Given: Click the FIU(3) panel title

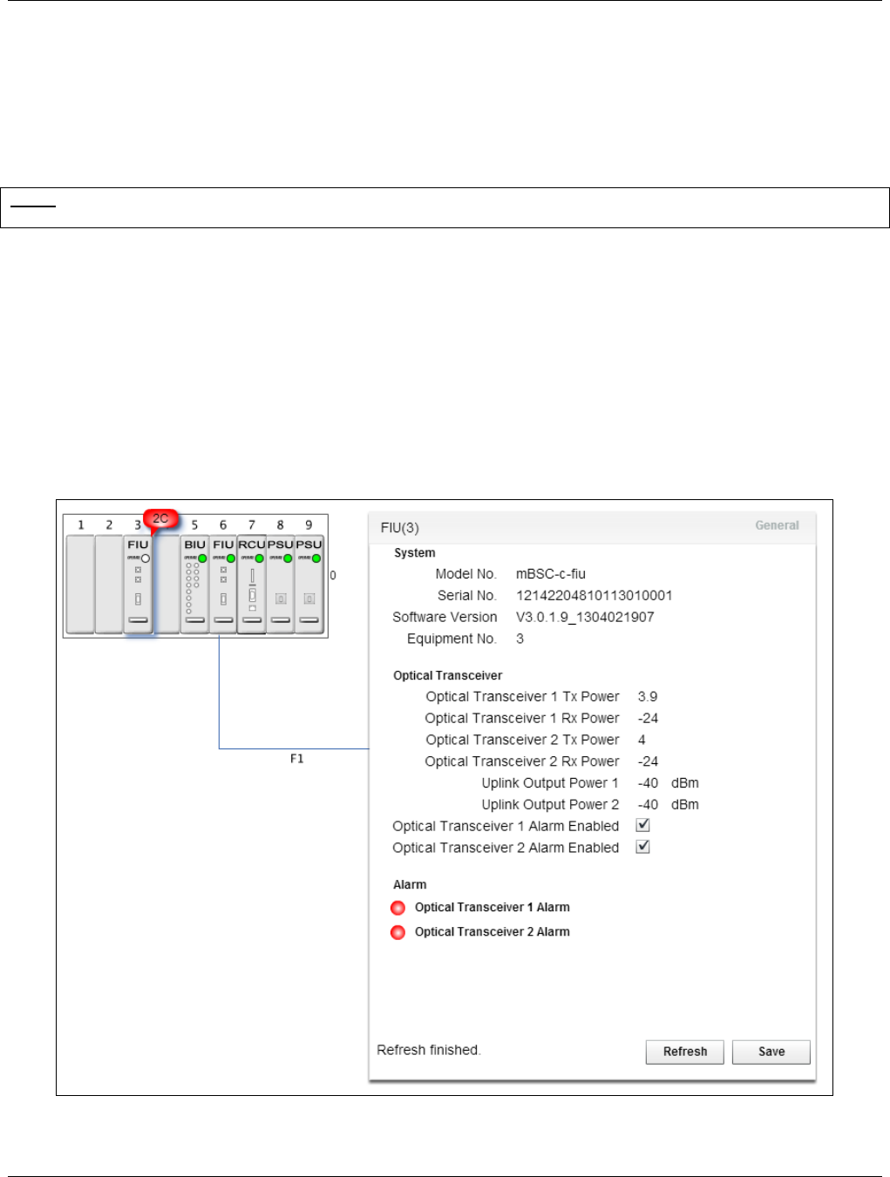Looking at the screenshot, I should coord(400,528).
